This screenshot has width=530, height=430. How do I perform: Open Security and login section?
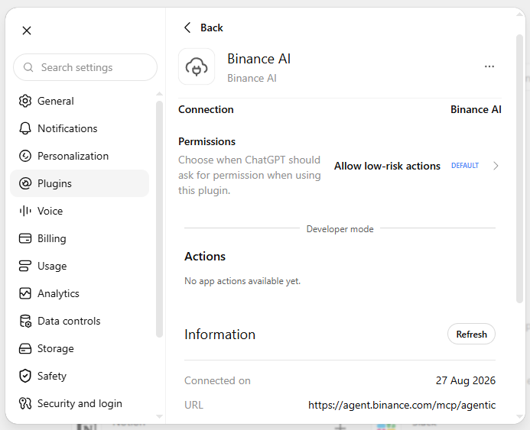pyautogui.click(x=80, y=403)
